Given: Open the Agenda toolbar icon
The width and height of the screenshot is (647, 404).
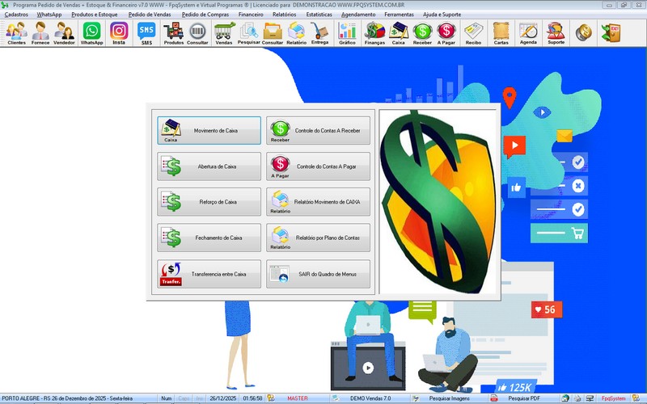Looking at the screenshot, I should point(528,33).
